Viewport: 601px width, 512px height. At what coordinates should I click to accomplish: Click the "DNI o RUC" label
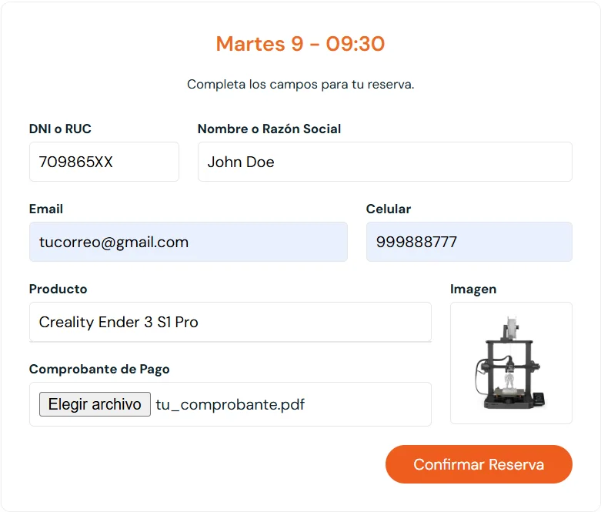coord(60,129)
